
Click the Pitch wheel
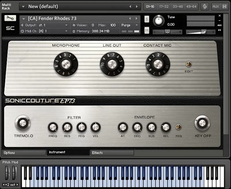coord(7,173)
